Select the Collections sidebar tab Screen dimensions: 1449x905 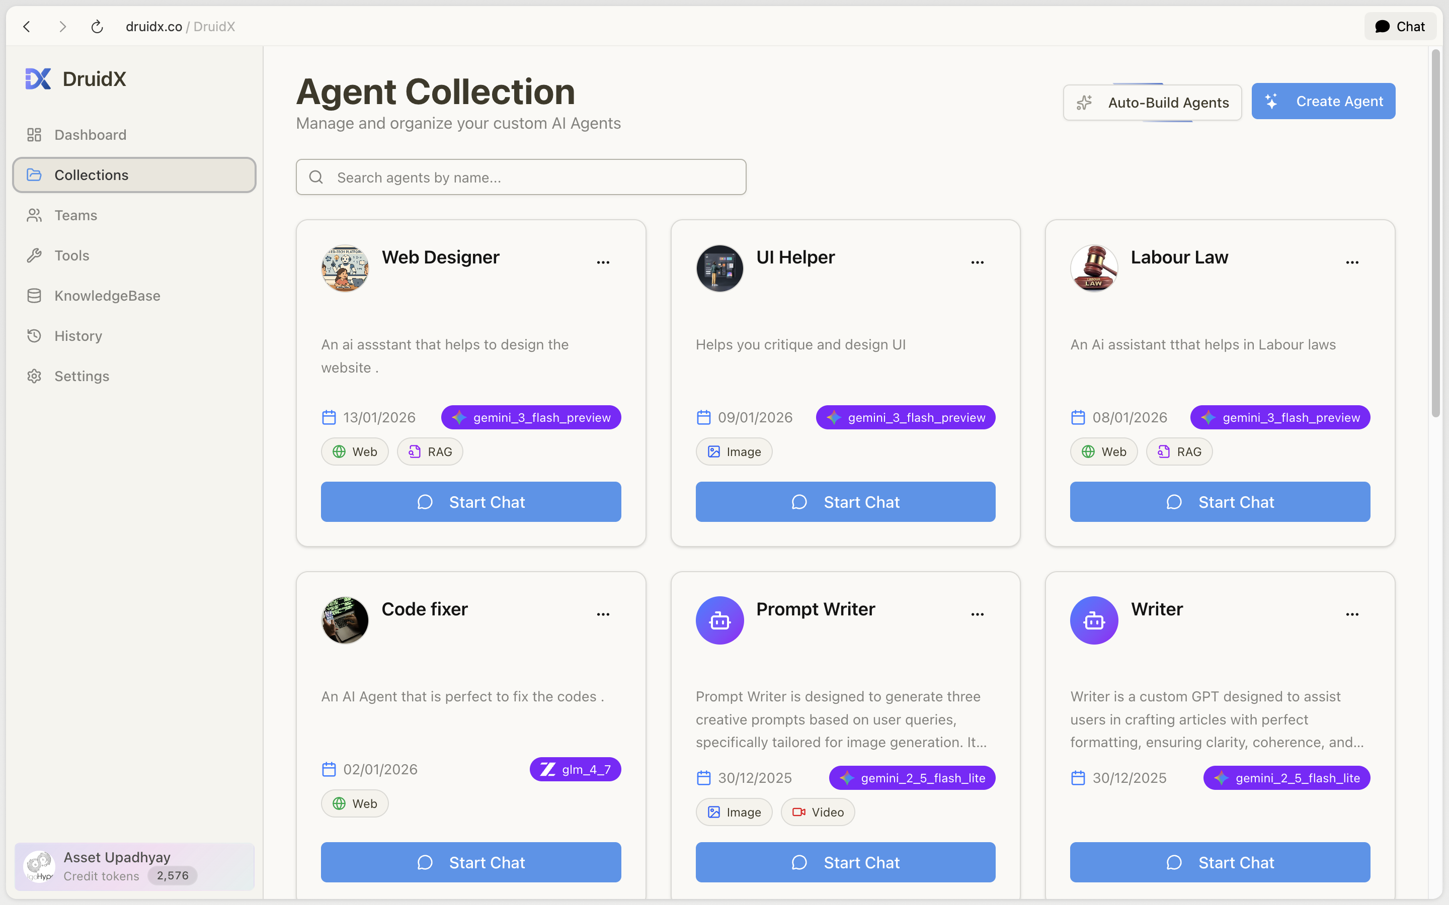[134, 175]
